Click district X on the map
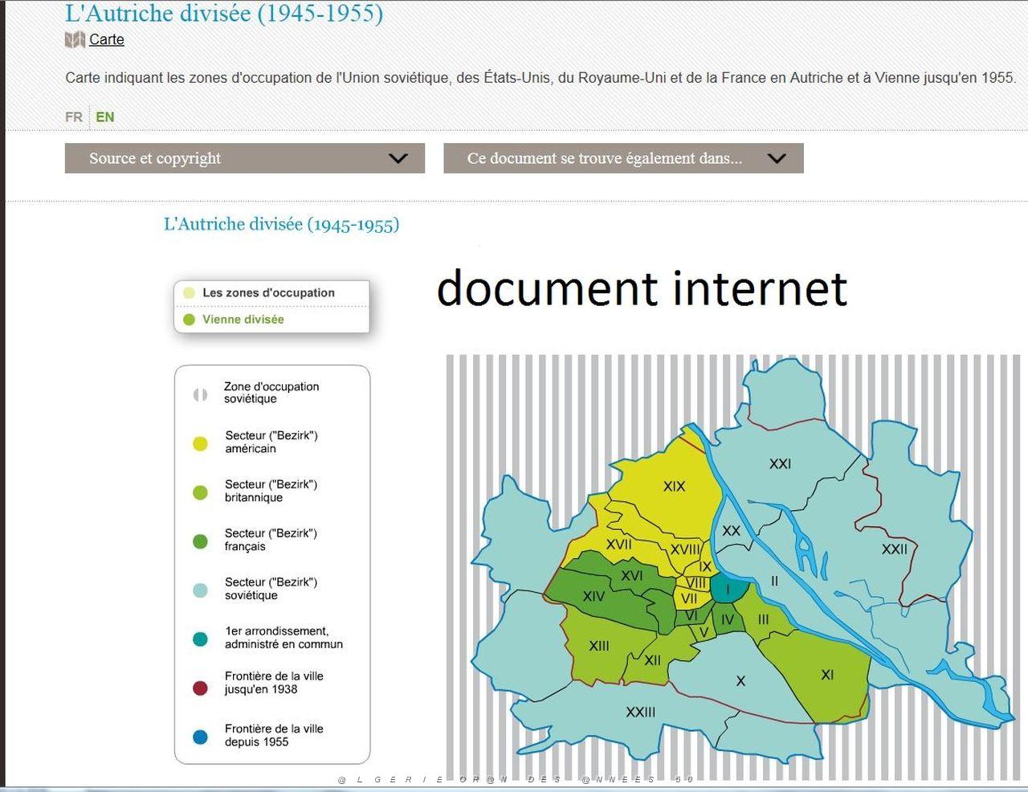Viewport: 1028px width, 792px height. (x=740, y=681)
